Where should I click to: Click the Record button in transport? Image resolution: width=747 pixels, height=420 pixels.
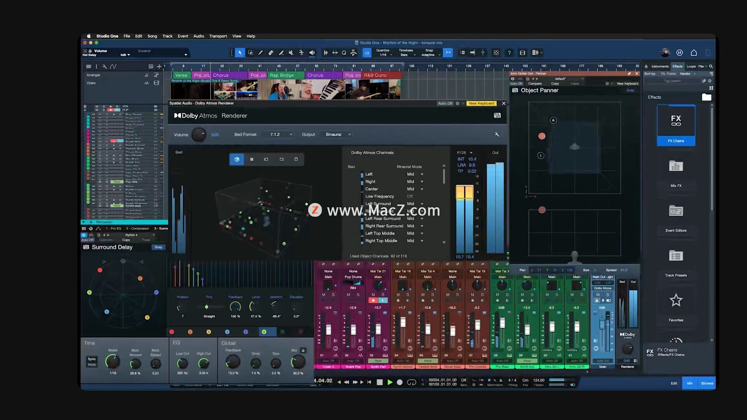pos(400,382)
